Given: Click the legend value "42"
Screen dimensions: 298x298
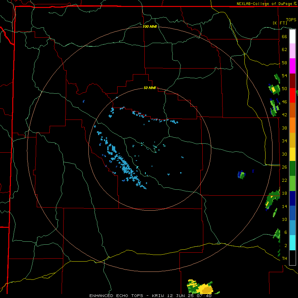Looking at the screenshot, I should (x=284, y=115).
